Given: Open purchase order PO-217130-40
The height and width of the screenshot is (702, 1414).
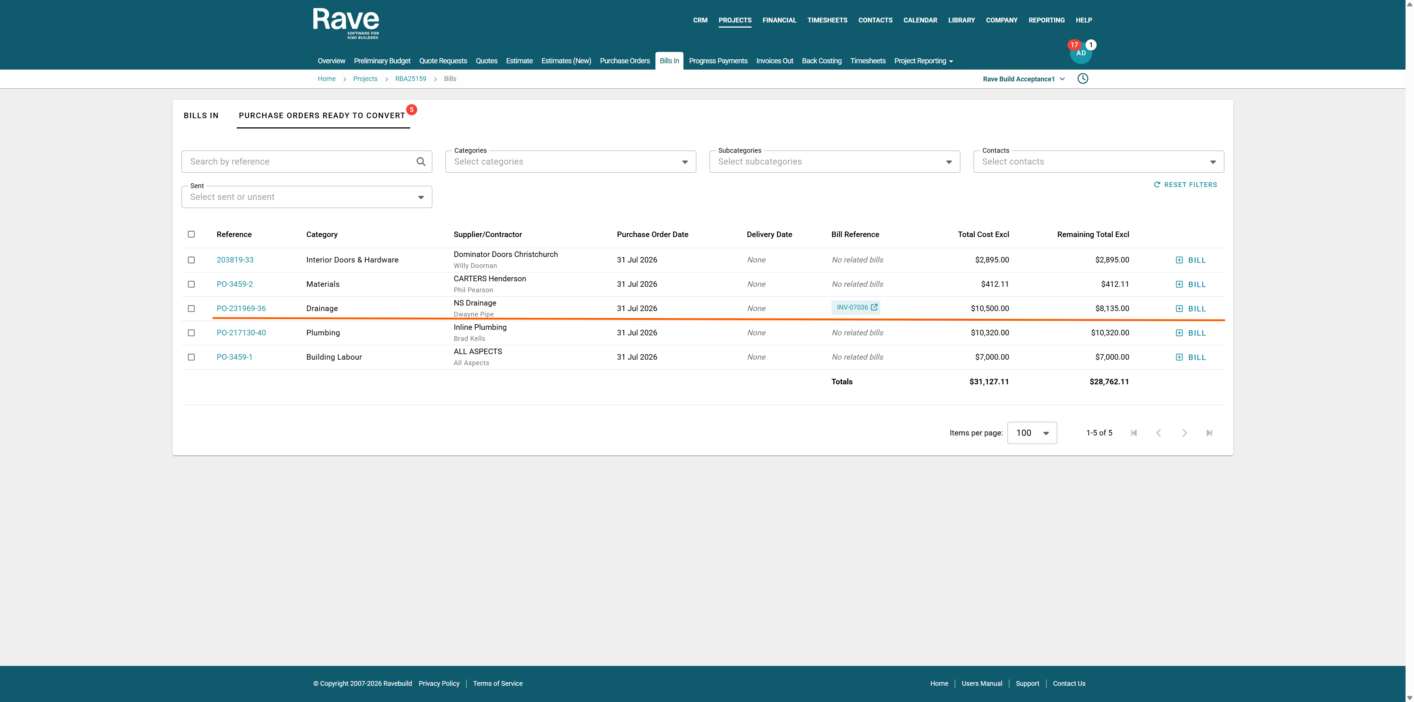Looking at the screenshot, I should pos(241,333).
